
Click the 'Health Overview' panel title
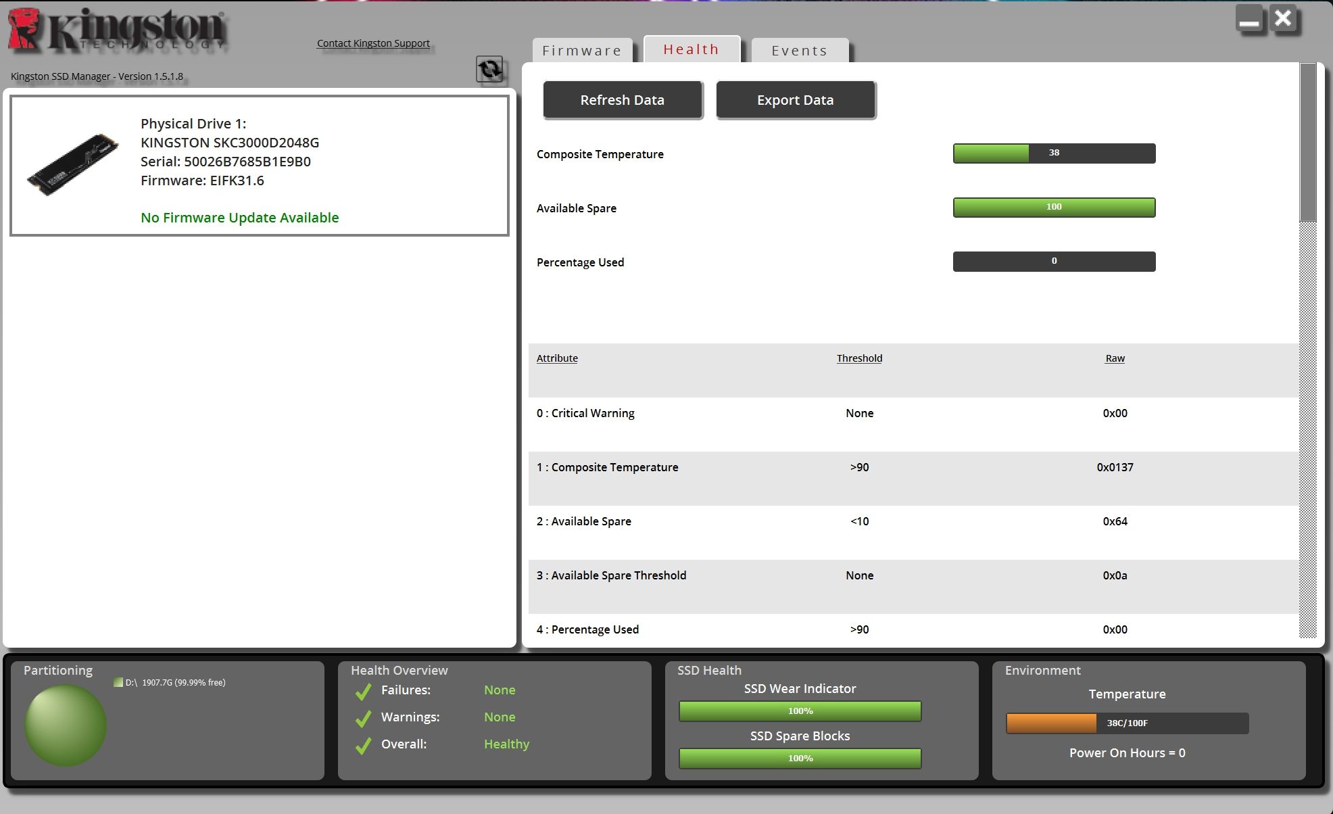399,670
